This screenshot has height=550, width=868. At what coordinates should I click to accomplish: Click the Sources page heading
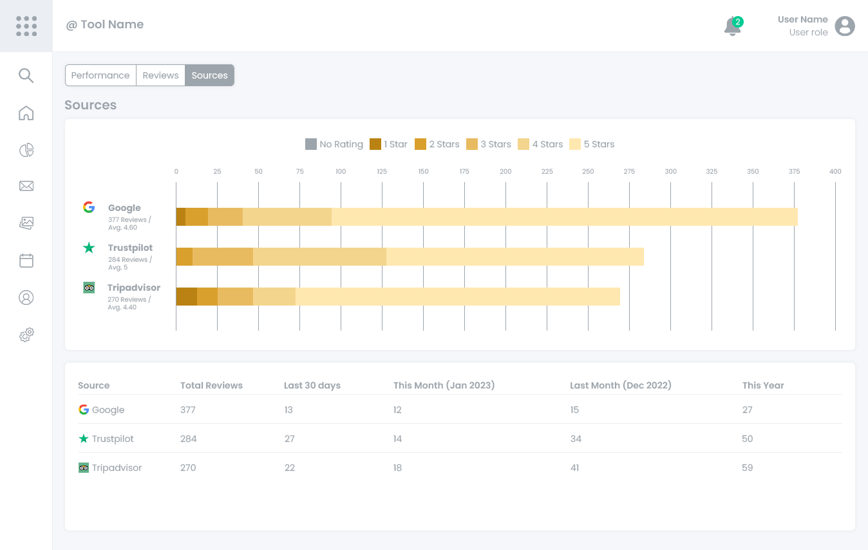point(91,105)
